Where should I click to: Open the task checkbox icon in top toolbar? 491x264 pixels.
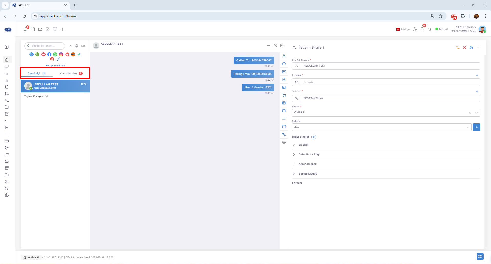[x=48, y=29]
